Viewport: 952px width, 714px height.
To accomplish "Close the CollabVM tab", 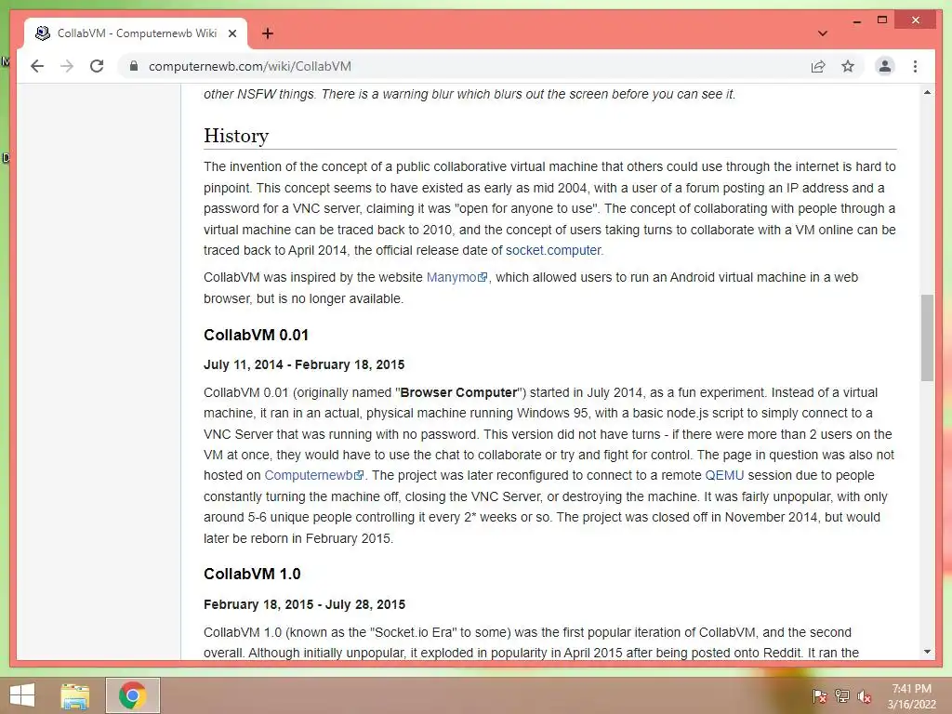I will click(x=231, y=33).
